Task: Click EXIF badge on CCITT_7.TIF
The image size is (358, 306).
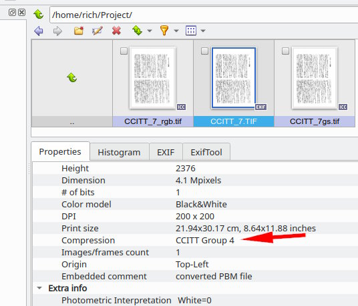Action: [x=260, y=107]
